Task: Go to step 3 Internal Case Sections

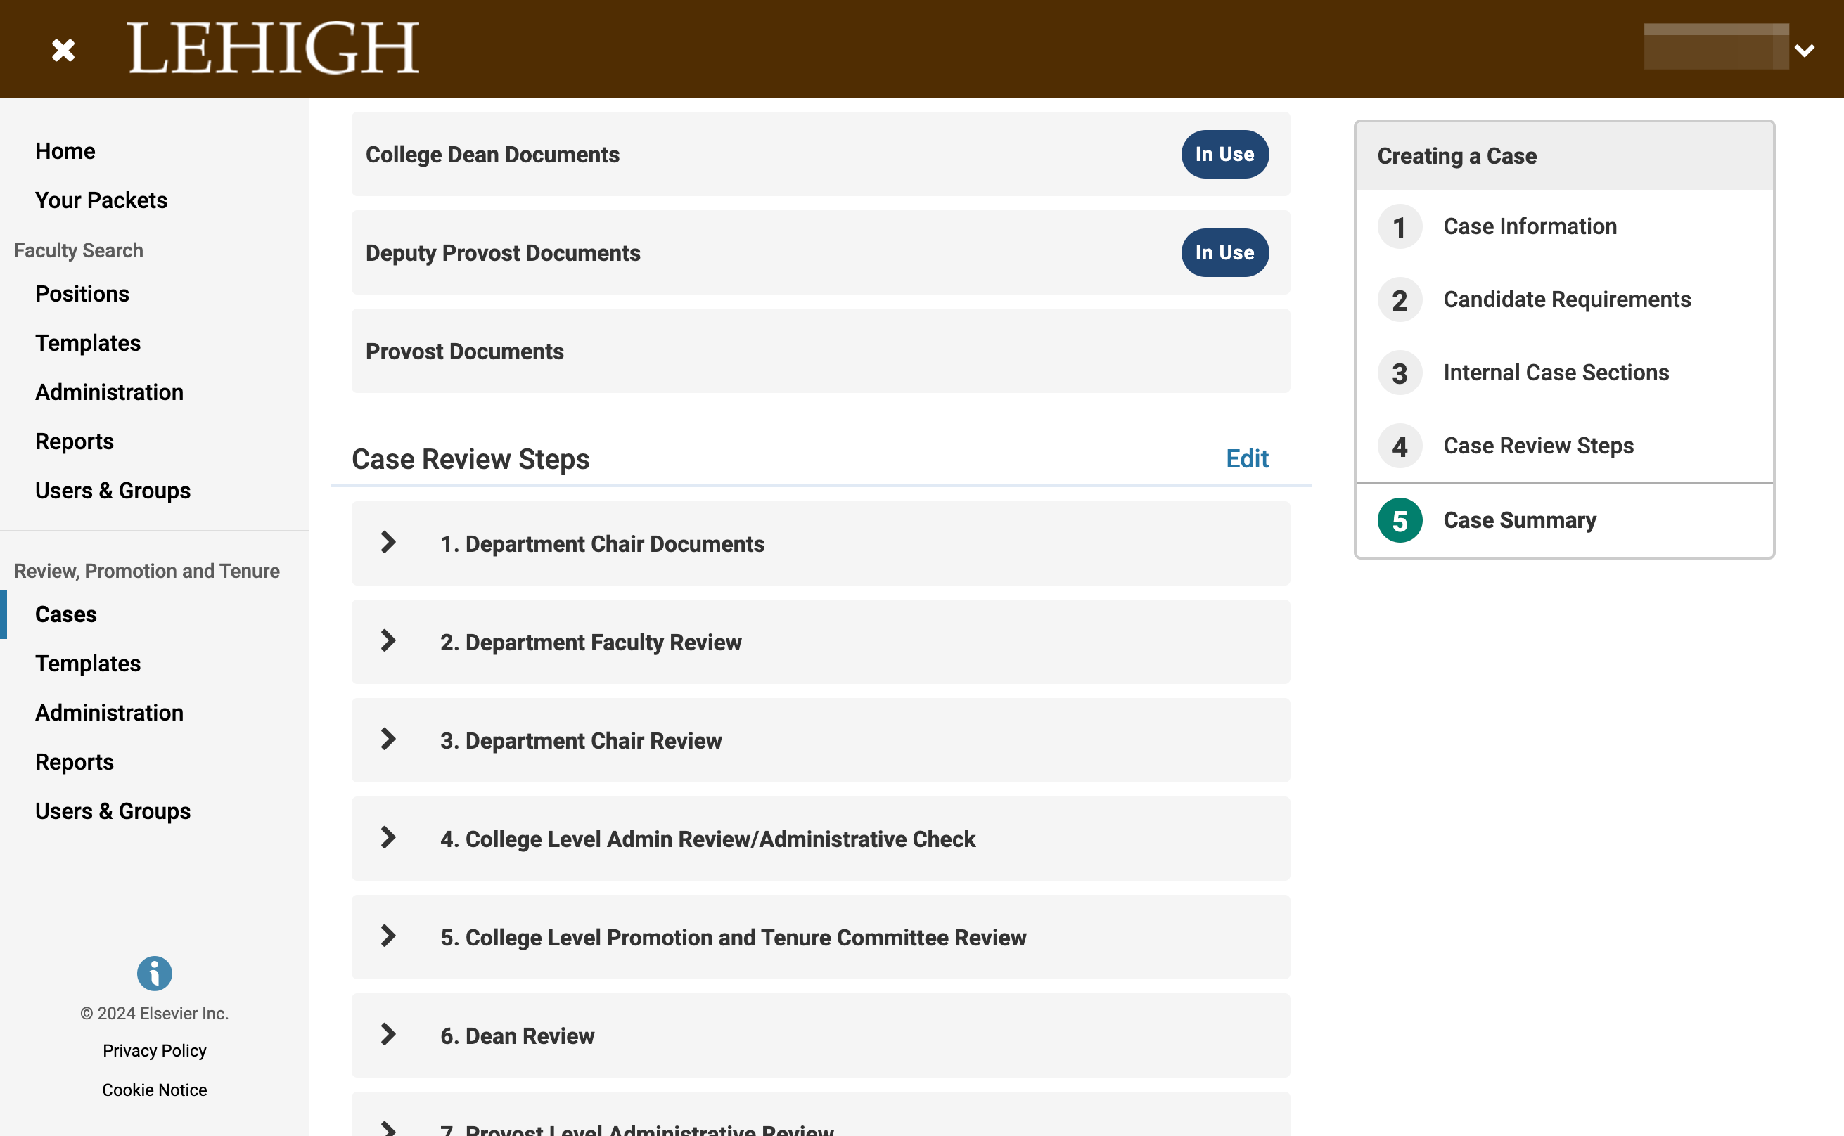Action: 1556,373
